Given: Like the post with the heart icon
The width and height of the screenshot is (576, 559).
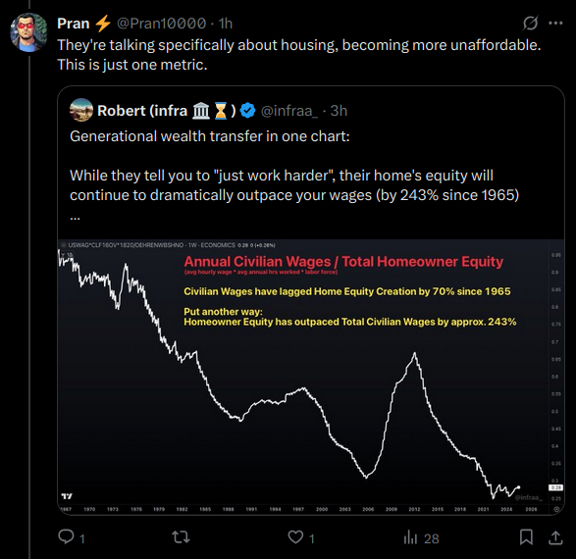Looking at the screenshot, I should (295, 537).
